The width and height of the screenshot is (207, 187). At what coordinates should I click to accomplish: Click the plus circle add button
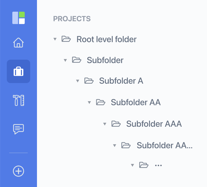pyautogui.click(x=18, y=171)
